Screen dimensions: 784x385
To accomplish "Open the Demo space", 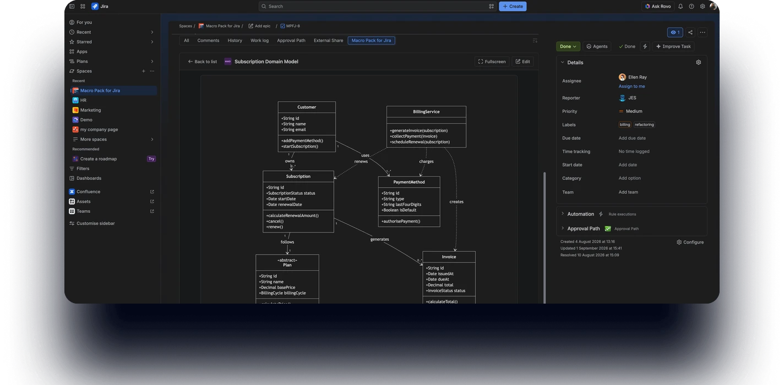I will 114,120.
